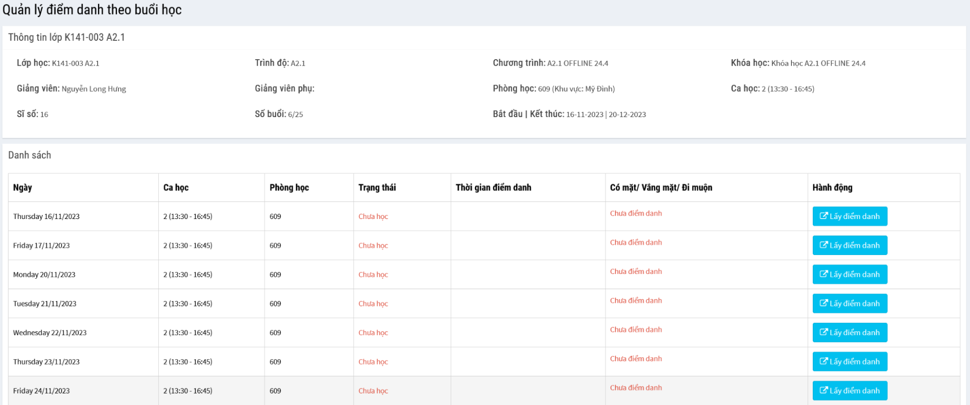This screenshot has width=970, height=405.
Task: Click Chưa học status for Thursday 16/11/2023
Action: click(x=373, y=217)
